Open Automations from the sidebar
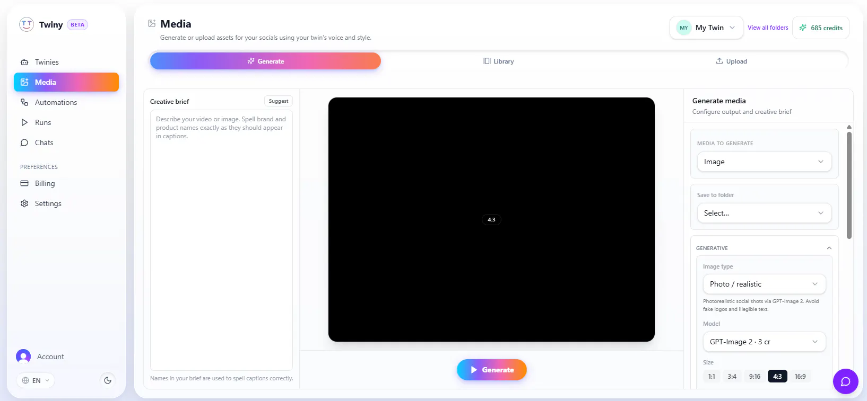Viewport: 867px width, 401px height. click(x=66, y=102)
